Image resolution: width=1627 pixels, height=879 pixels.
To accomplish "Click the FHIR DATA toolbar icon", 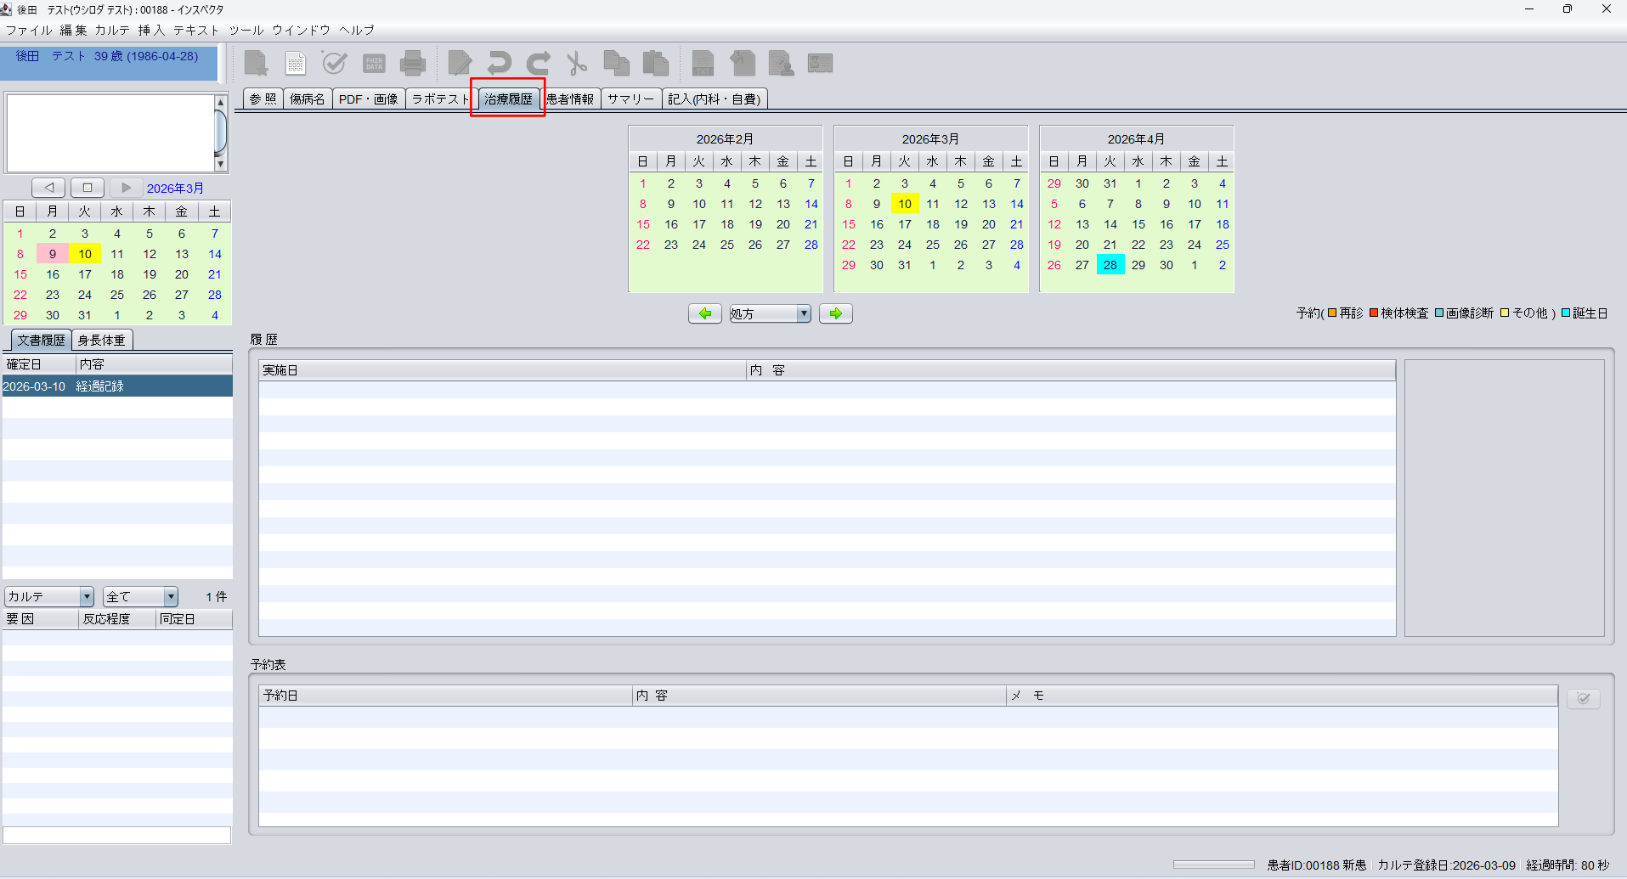I will (x=374, y=64).
